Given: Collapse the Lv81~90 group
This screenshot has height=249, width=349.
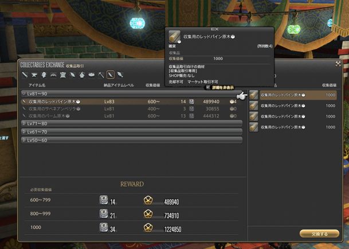Looking at the screenshot, I should pos(132,94).
